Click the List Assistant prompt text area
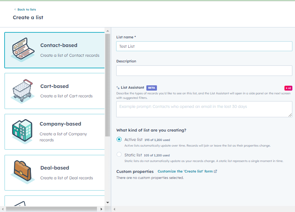The height and width of the screenshot is (212, 295). [x=204, y=109]
